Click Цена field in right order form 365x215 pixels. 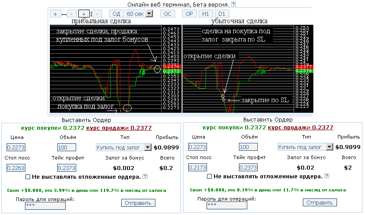point(197,147)
